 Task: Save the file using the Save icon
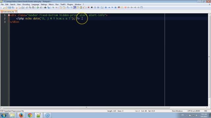coord(10,8)
